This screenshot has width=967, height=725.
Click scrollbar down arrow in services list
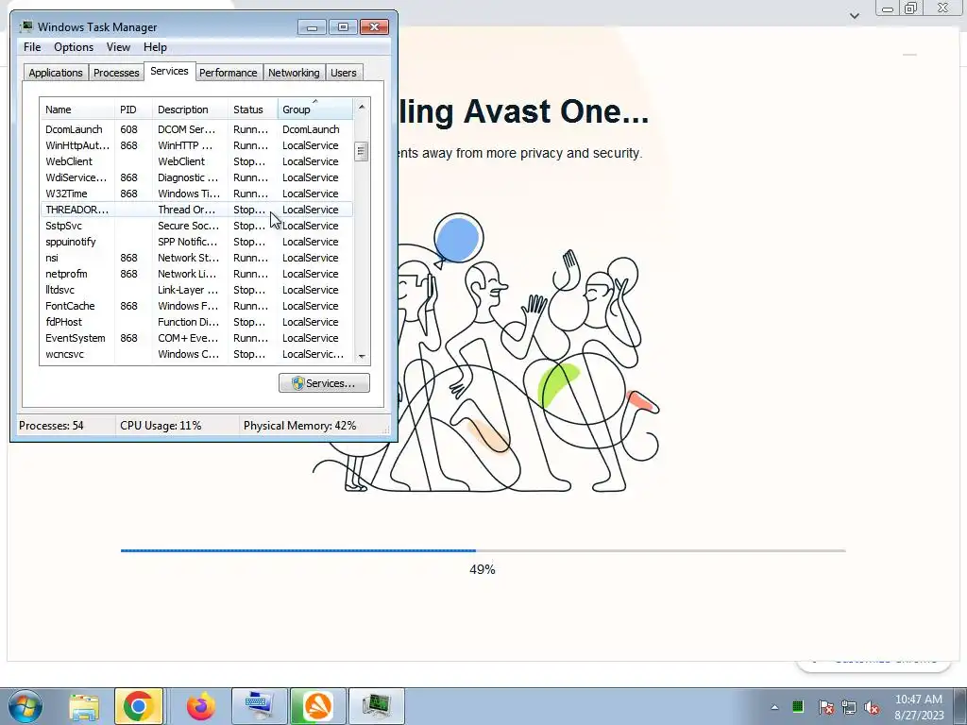(362, 356)
